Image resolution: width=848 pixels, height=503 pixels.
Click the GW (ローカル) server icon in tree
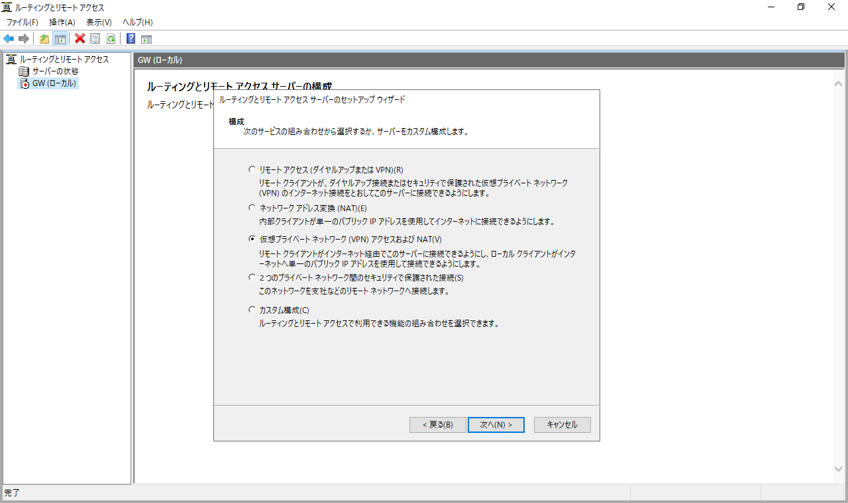tap(24, 83)
